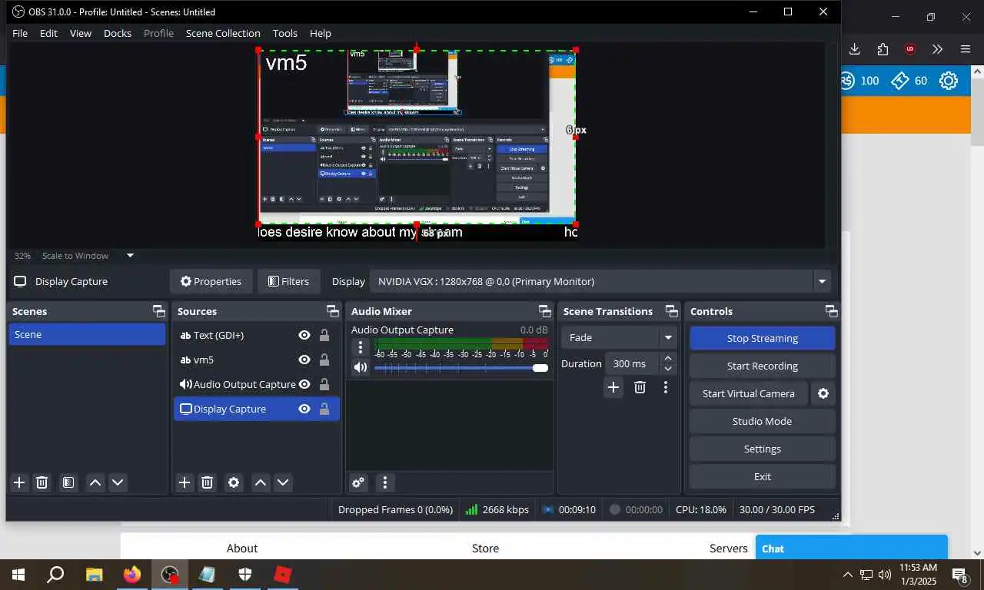
Task: Open the File menu
Action: pyautogui.click(x=20, y=33)
